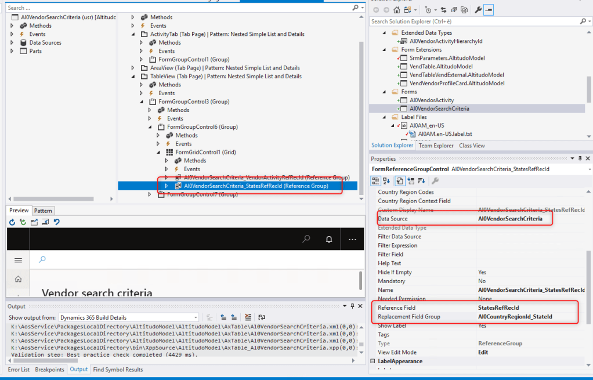593x380 pixels.
Task: Open the Show output from dropdown
Action: [194, 317]
